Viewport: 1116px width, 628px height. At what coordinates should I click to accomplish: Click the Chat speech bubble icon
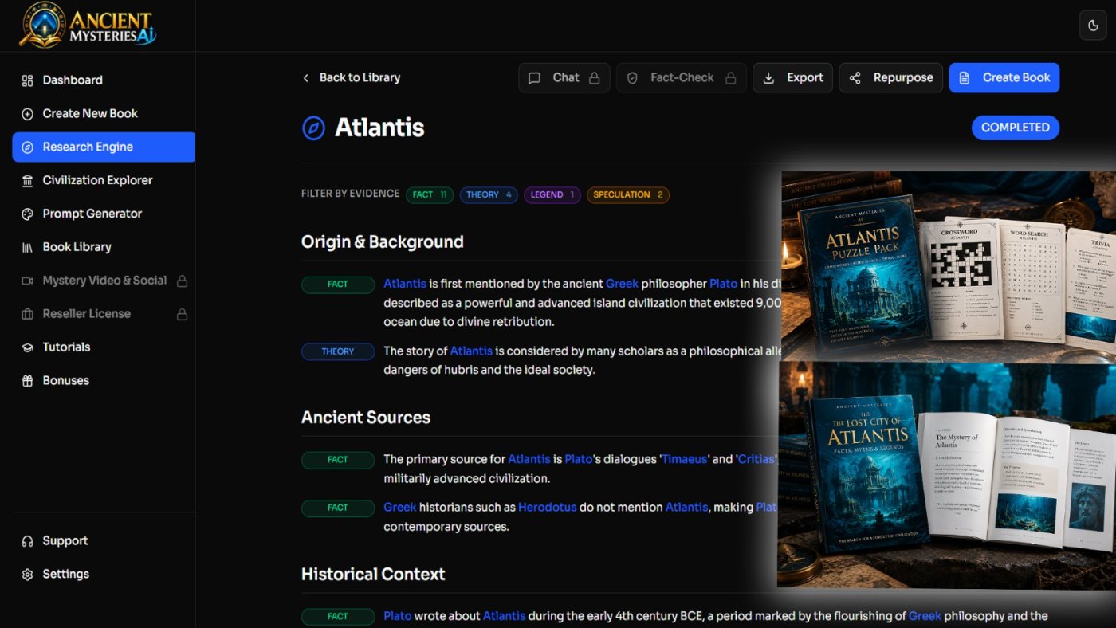point(535,78)
